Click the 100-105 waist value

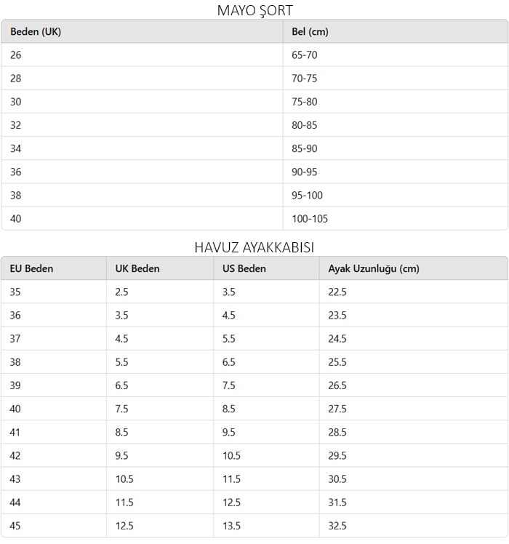click(x=310, y=218)
